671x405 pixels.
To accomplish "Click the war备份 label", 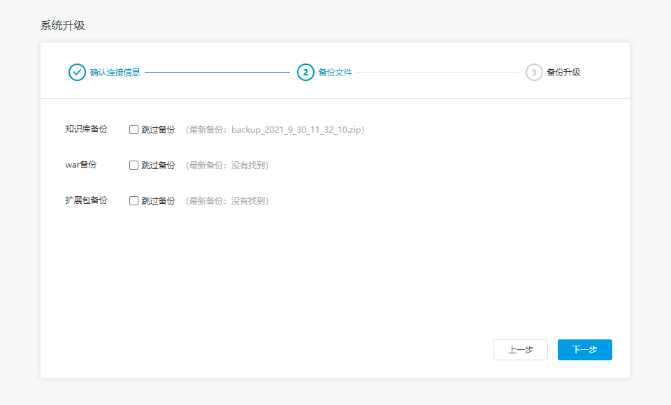I will (x=81, y=165).
